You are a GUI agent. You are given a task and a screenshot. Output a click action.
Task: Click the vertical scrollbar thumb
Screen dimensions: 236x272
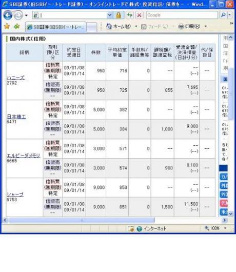tap(231, 94)
